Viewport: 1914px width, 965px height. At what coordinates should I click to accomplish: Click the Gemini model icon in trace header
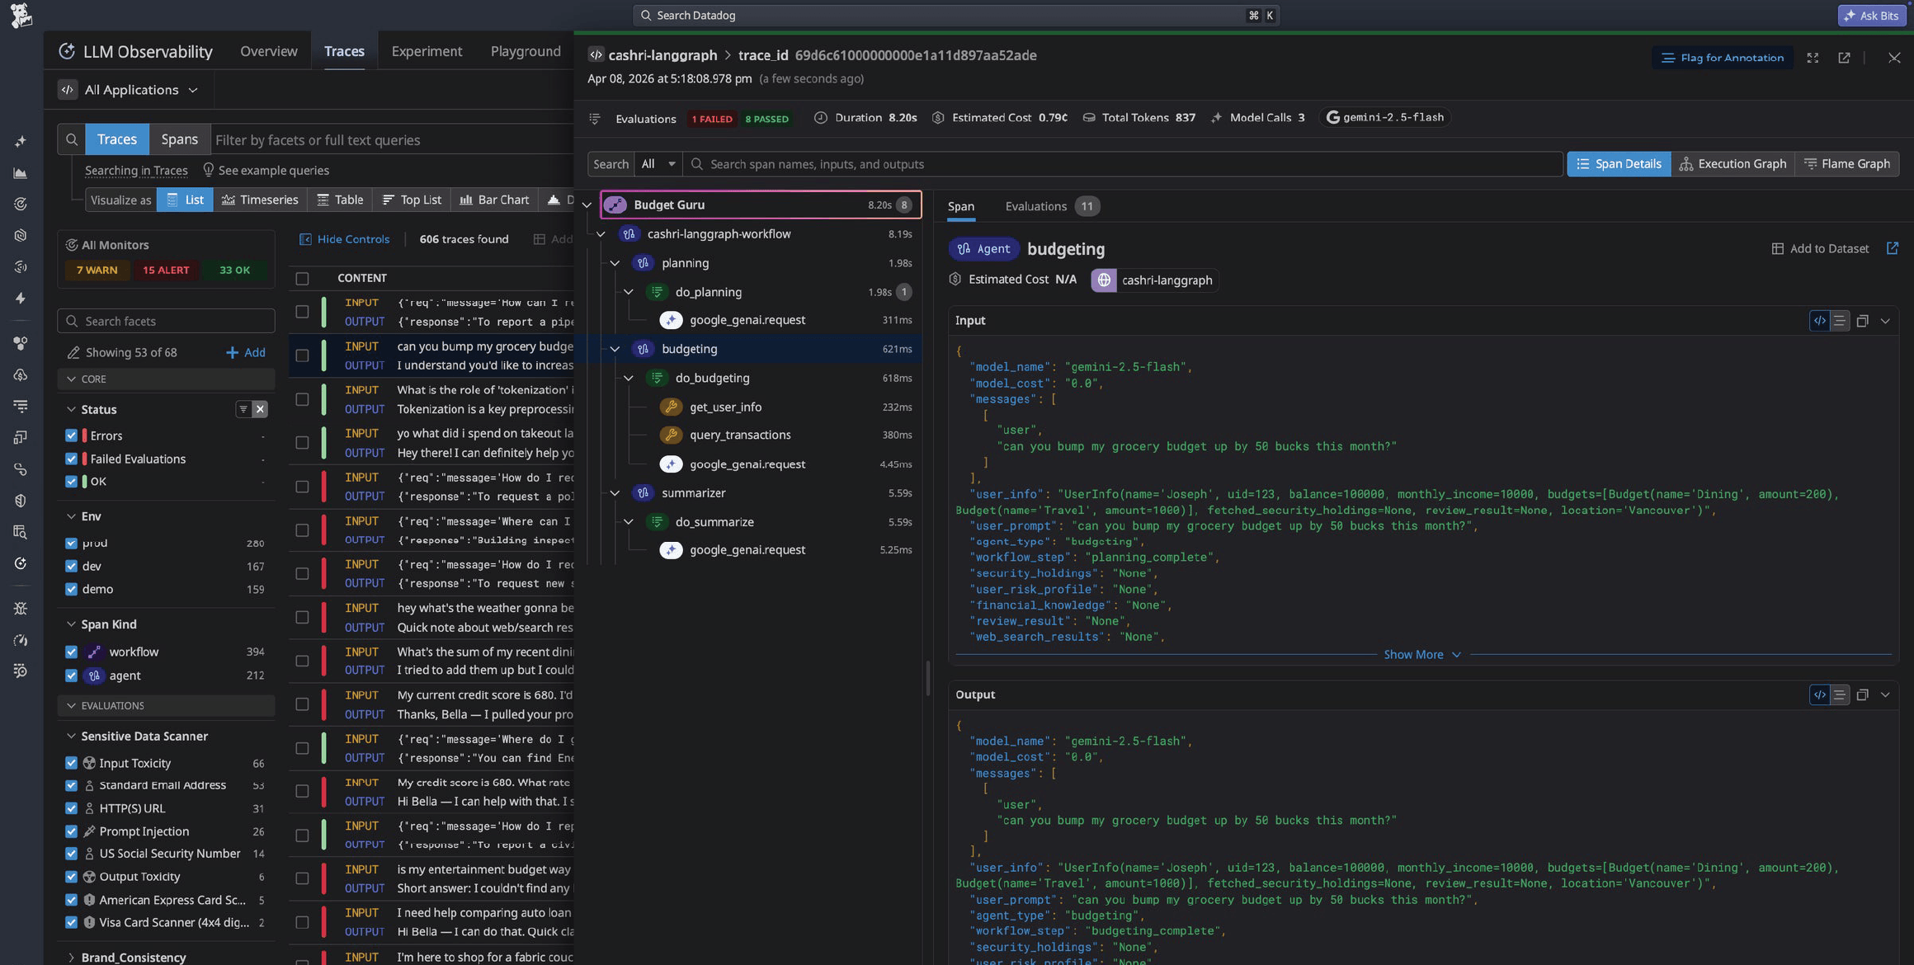coord(1332,118)
